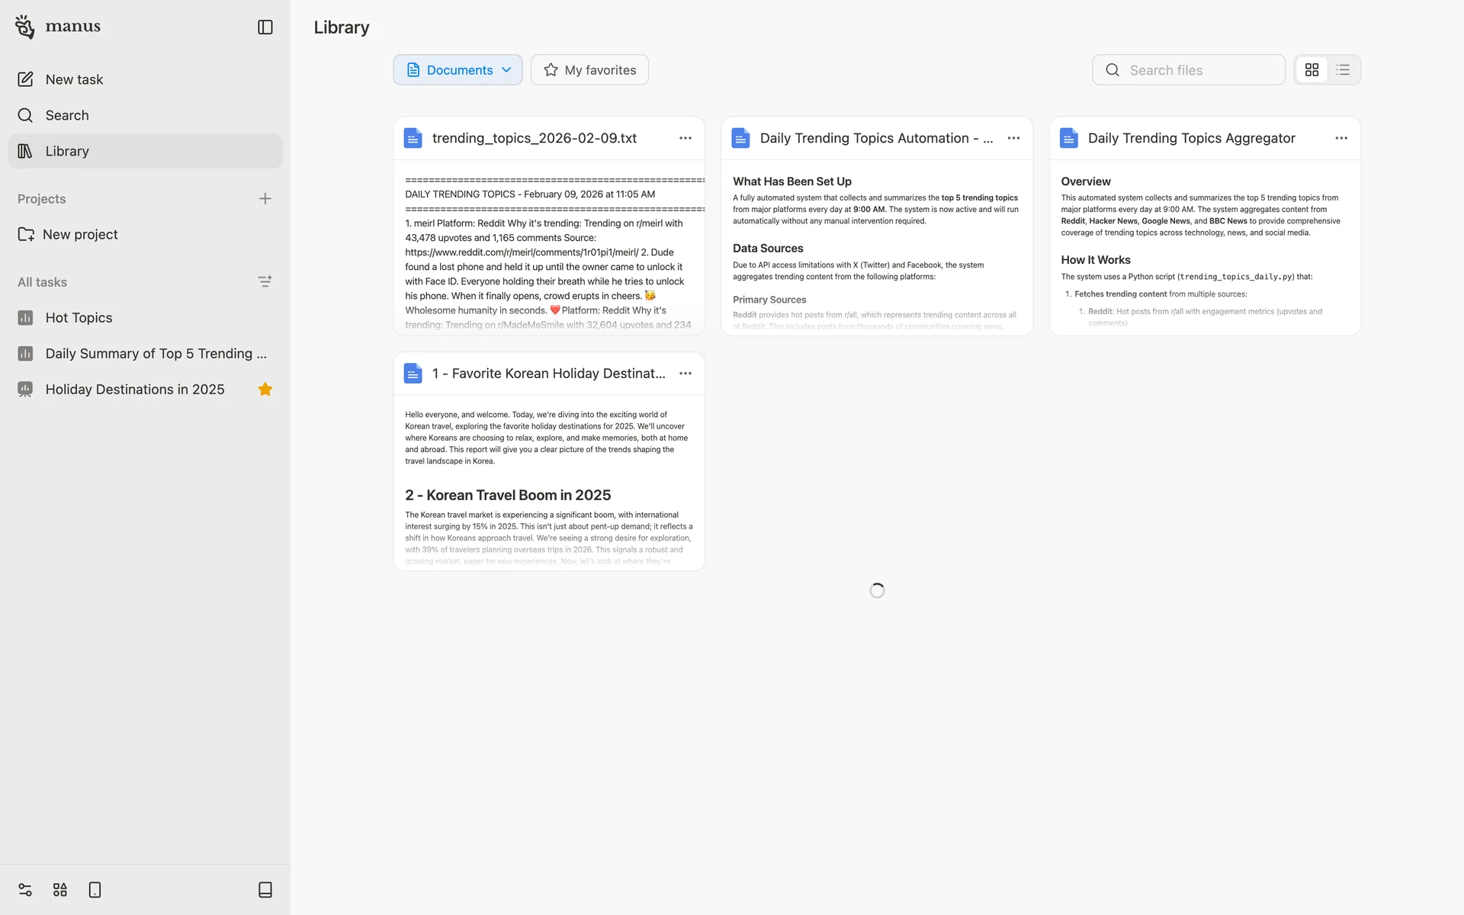
Task: Open Search in the sidebar
Action: click(x=67, y=115)
